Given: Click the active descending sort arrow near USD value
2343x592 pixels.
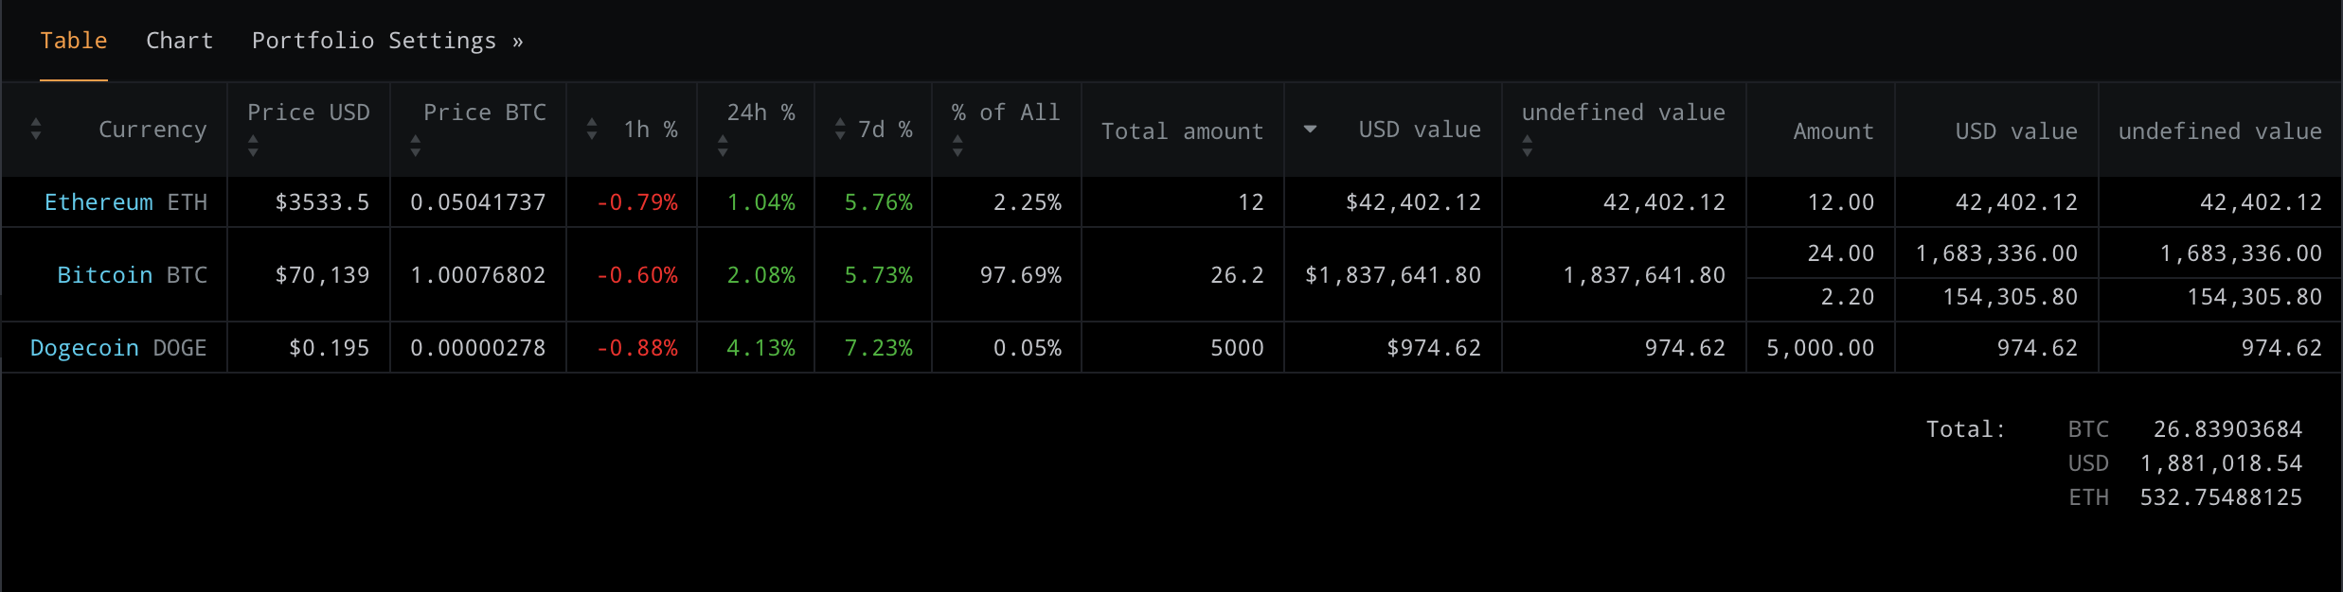Looking at the screenshot, I should coord(1311,129).
